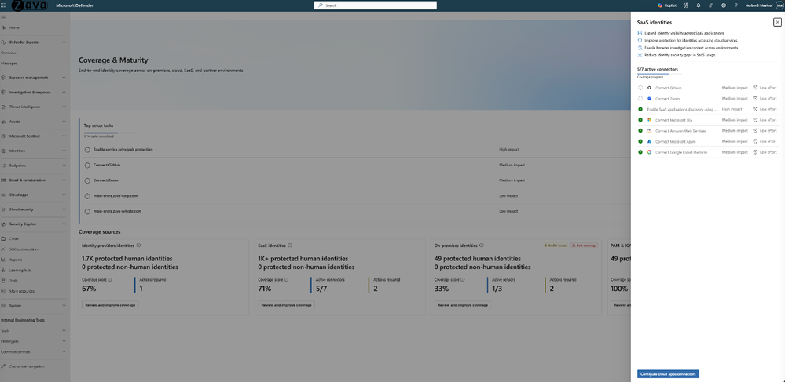This screenshot has width=785, height=382.
Task: Open the notifications bell
Action: [x=699, y=5]
